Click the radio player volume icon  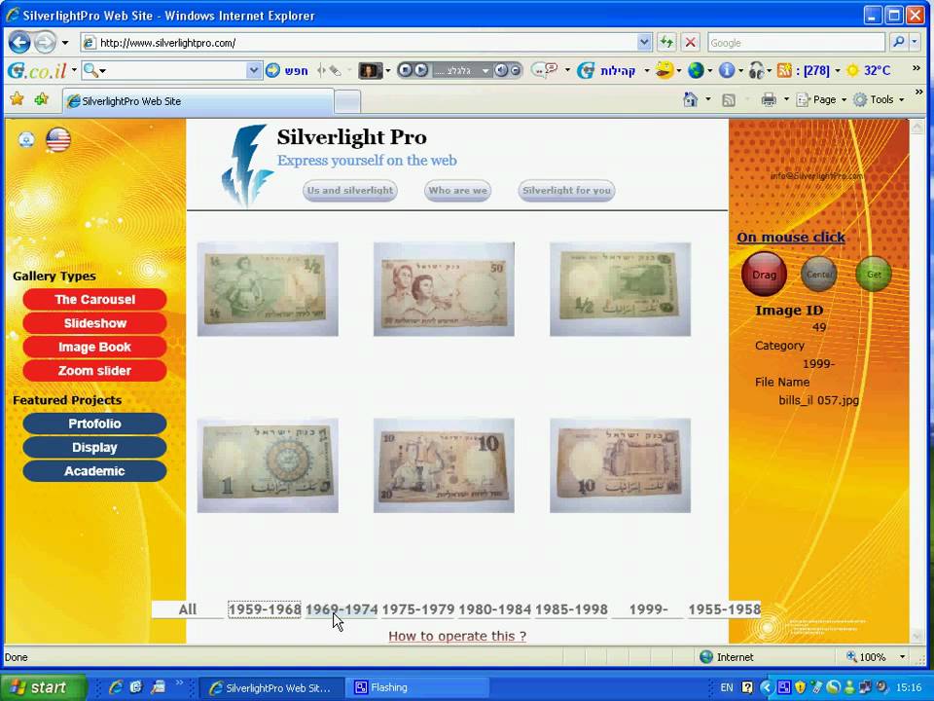coord(500,70)
